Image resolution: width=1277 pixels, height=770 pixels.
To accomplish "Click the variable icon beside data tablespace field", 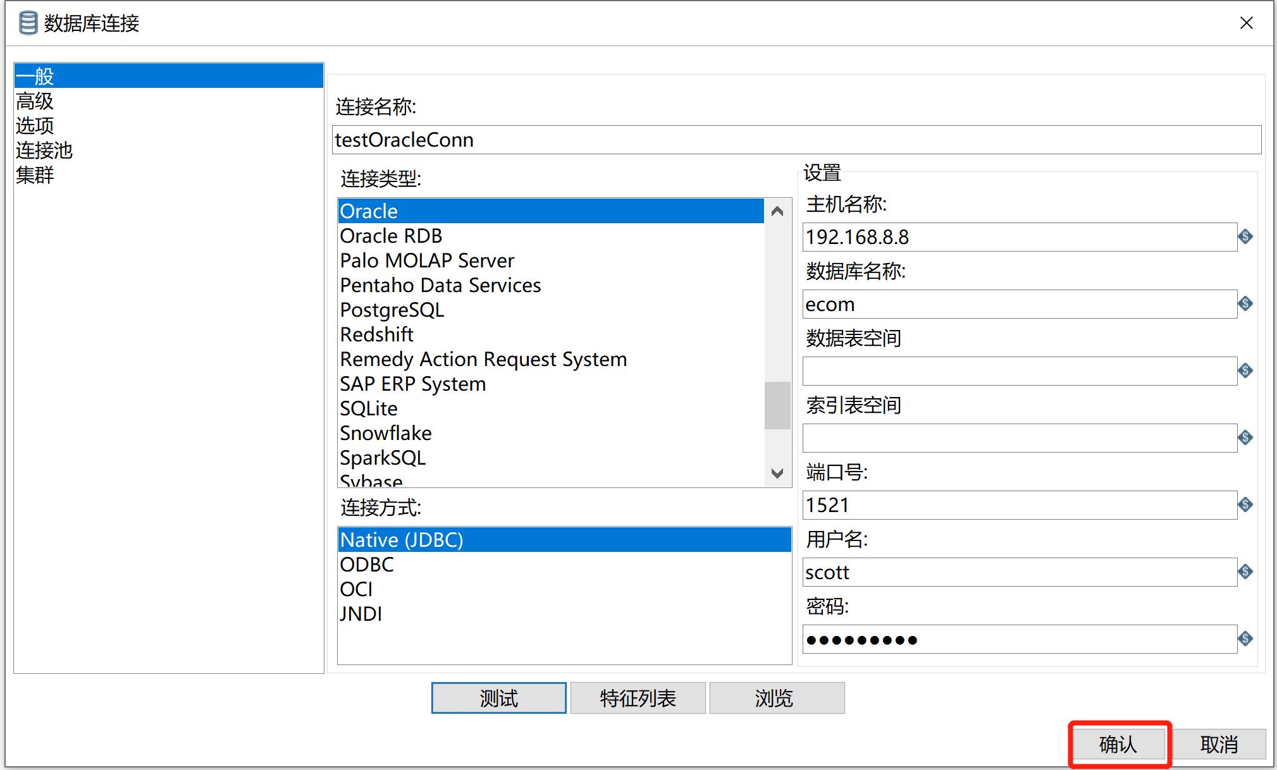I will click(x=1245, y=370).
